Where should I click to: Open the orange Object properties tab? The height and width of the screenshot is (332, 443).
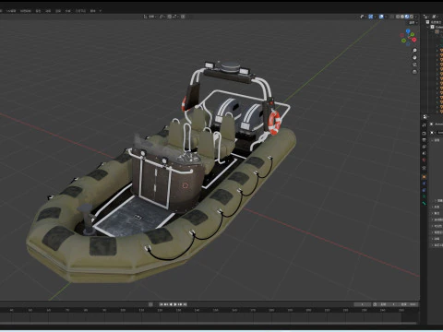tap(424, 177)
